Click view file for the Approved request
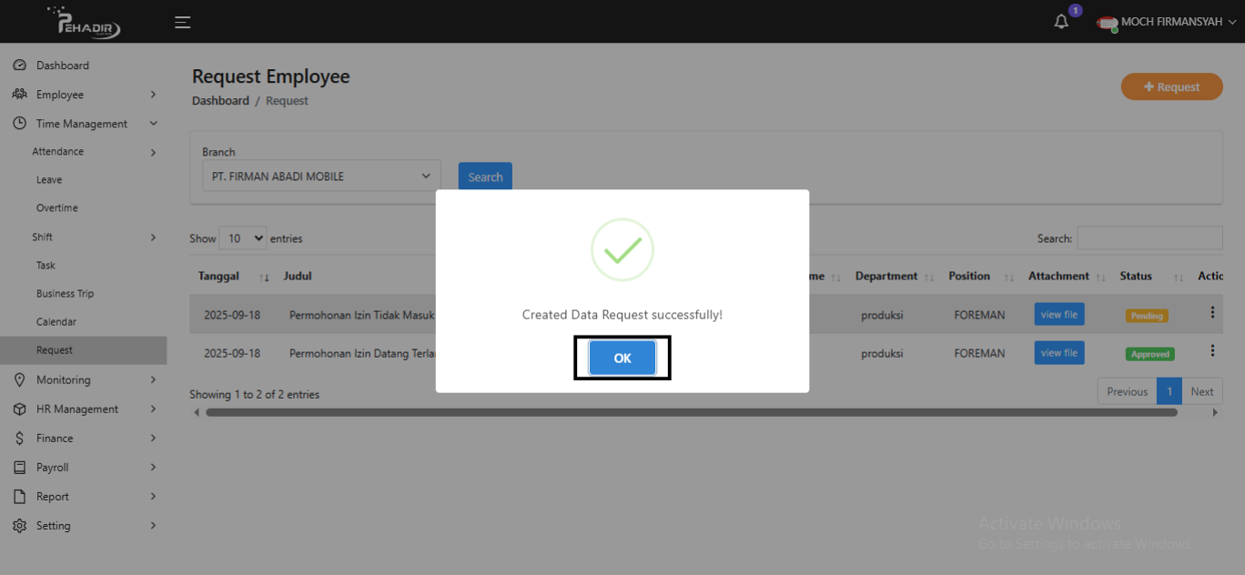 [1058, 353]
